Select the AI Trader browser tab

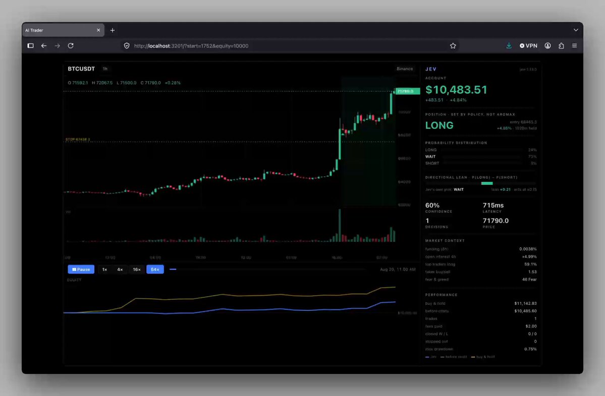pos(63,30)
